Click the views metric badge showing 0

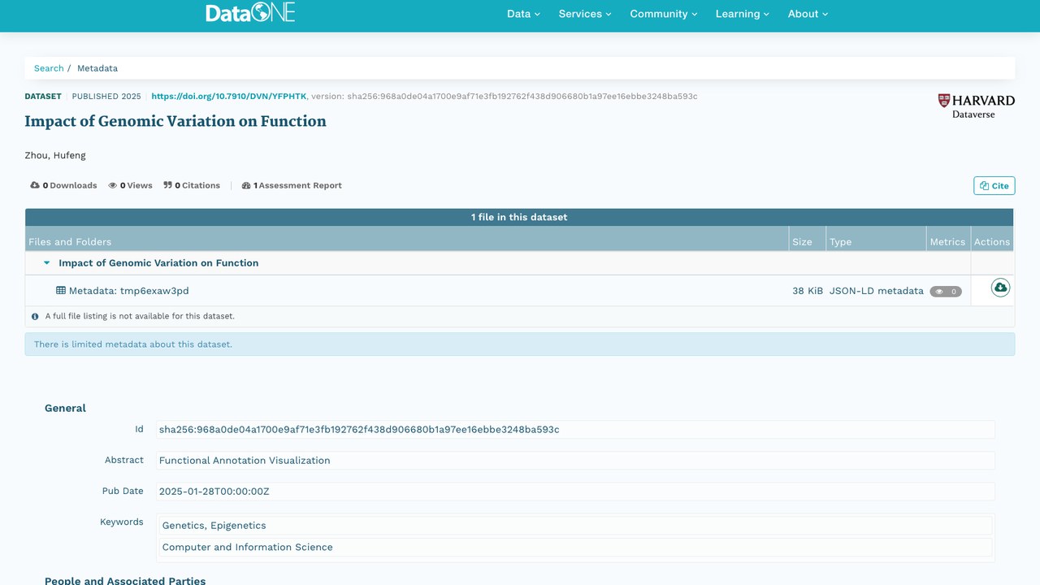point(946,291)
